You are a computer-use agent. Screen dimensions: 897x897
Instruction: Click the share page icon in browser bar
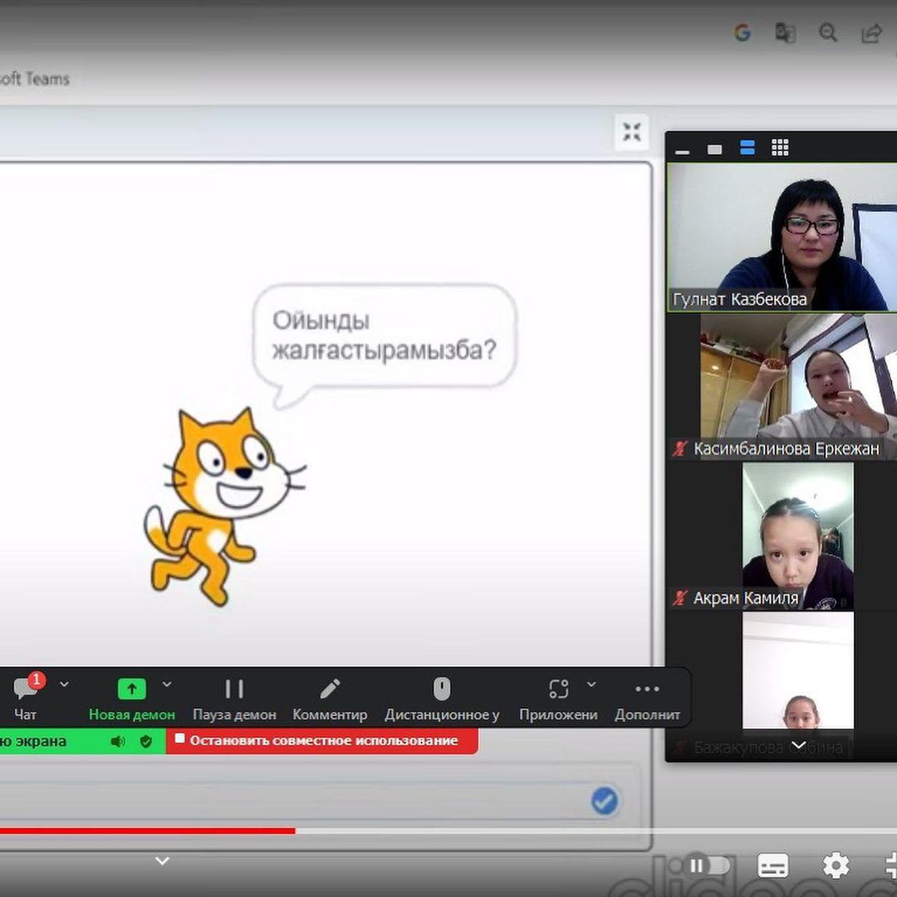point(871,33)
